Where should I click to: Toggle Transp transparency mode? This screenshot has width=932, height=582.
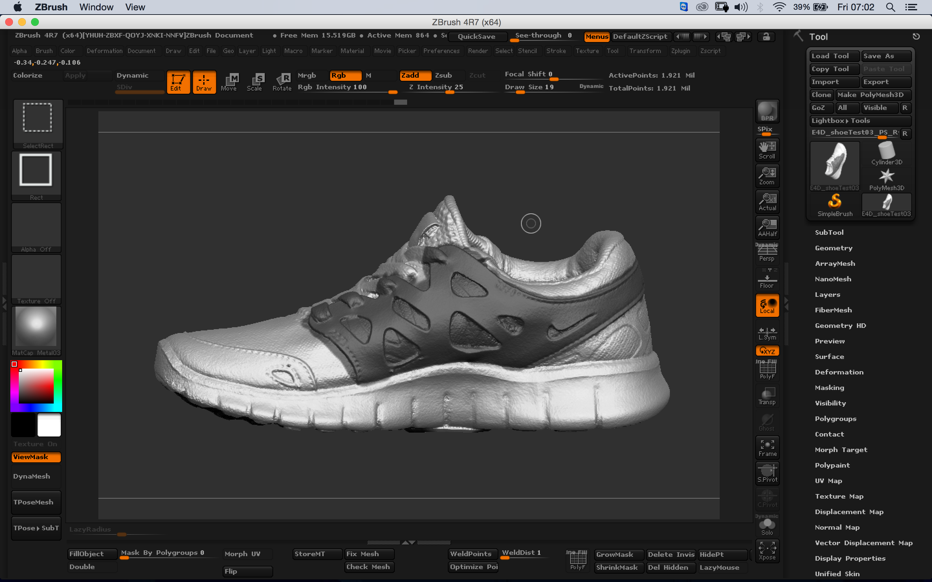(767, 396)
